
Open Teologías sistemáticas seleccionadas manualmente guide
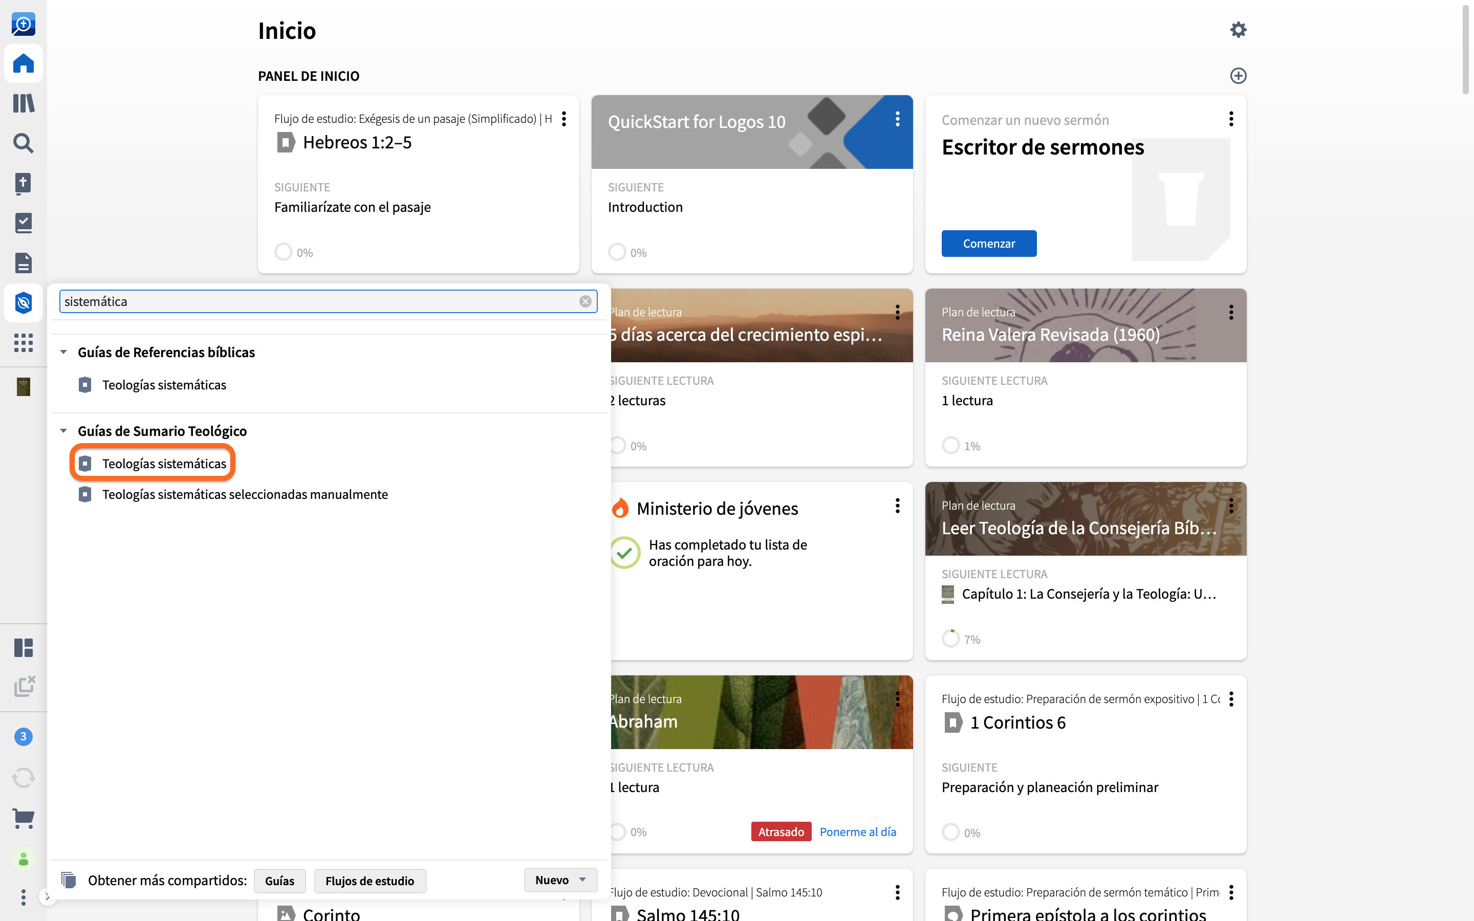245,494
